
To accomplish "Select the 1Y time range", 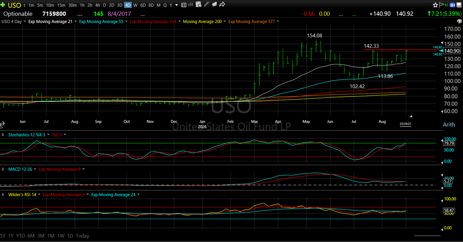I will tap(12, 235).
